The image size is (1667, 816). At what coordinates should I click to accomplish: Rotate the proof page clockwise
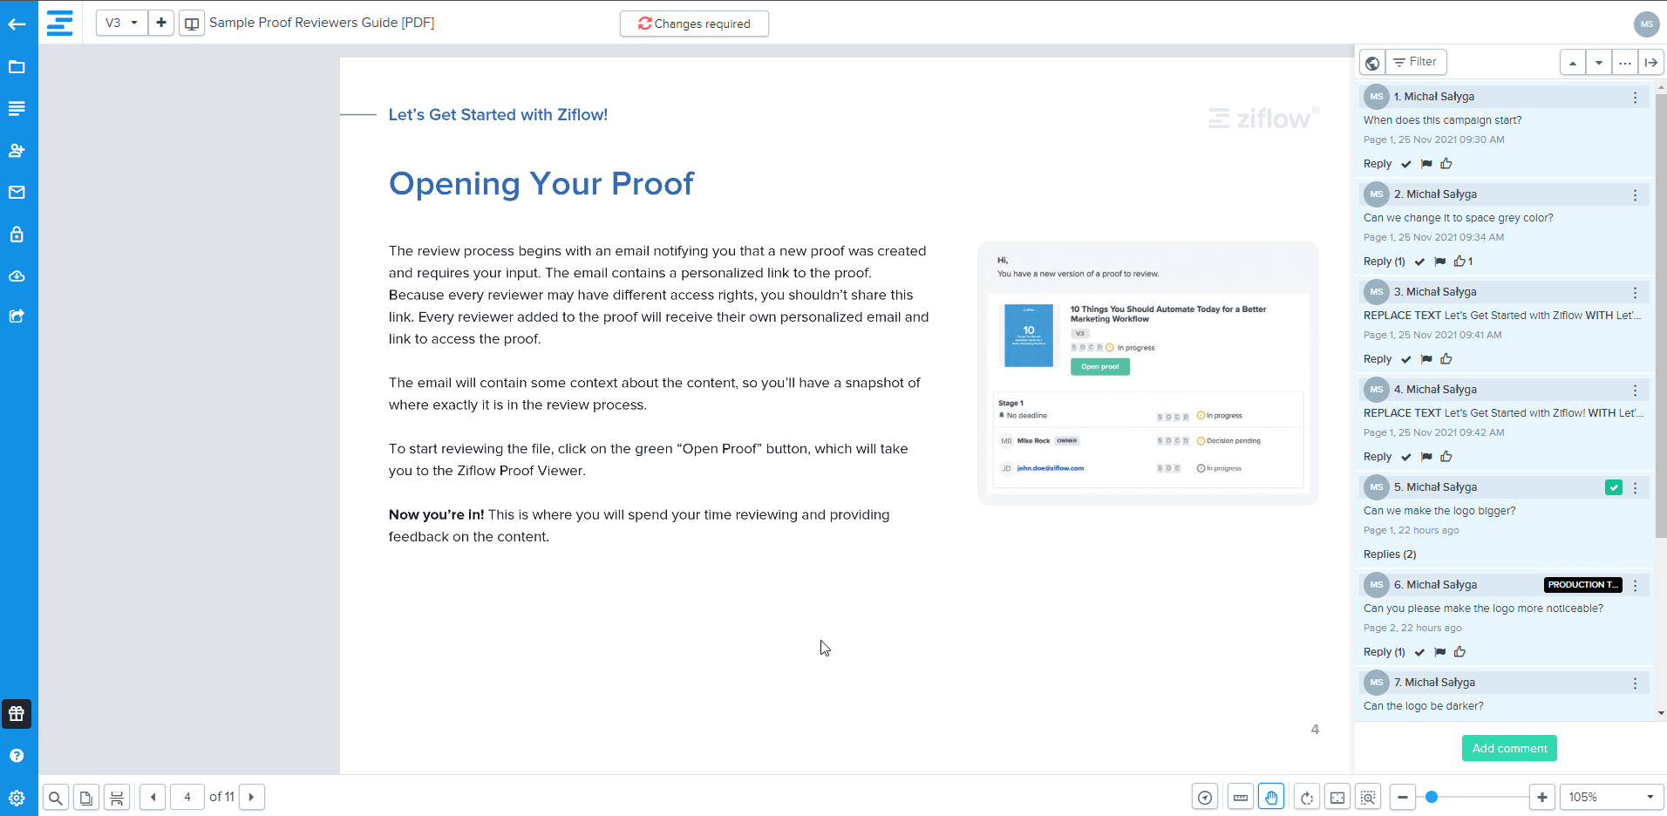pyautogui.click(x=1306, y=797)
